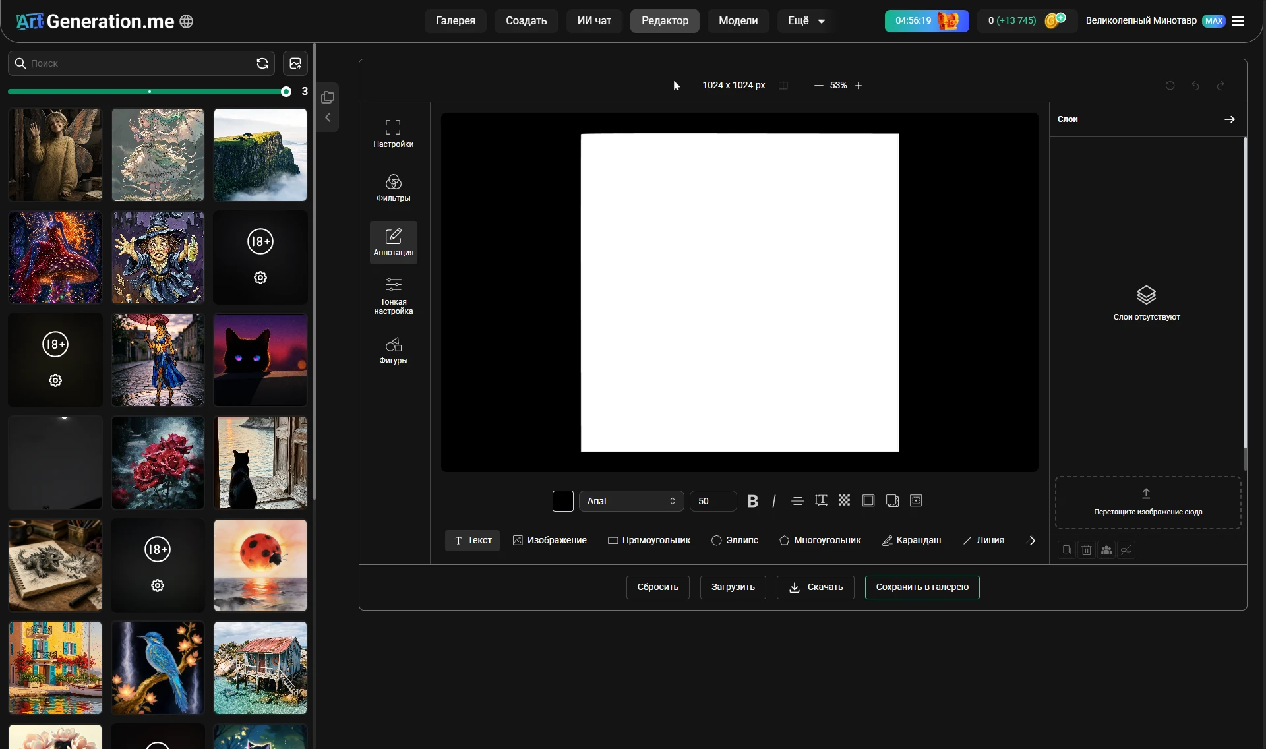Viewport: 1266px width, 749px height.
Task: Expand the Ещё dropdown menu
Action: click(806, 21)
